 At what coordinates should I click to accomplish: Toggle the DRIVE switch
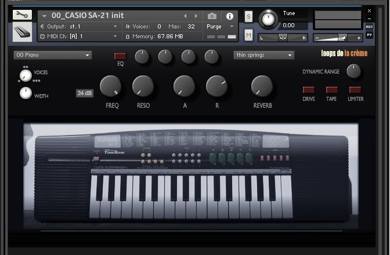[309, 90]
